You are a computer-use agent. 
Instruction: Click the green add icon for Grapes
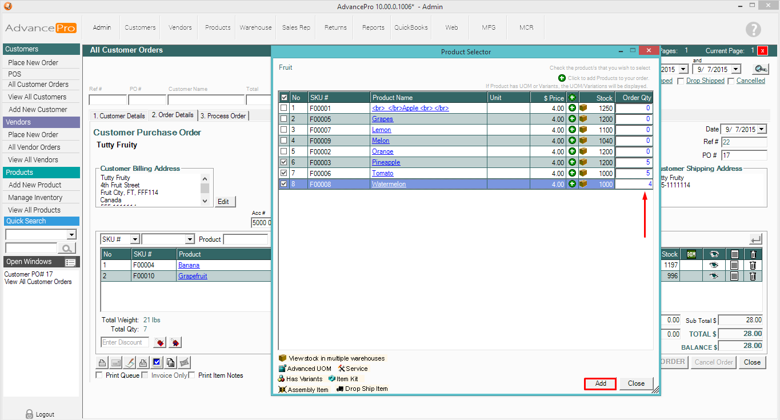tap(572, 119)
